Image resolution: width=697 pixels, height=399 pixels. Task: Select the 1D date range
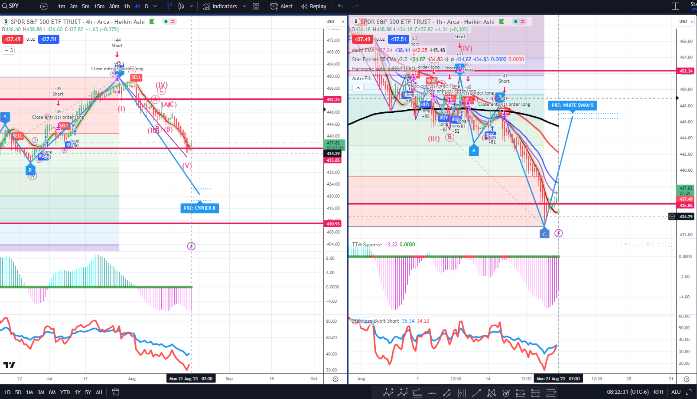coord(7,392)
